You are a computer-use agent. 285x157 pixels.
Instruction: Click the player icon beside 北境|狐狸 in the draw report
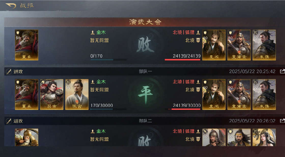pos(198,82)
